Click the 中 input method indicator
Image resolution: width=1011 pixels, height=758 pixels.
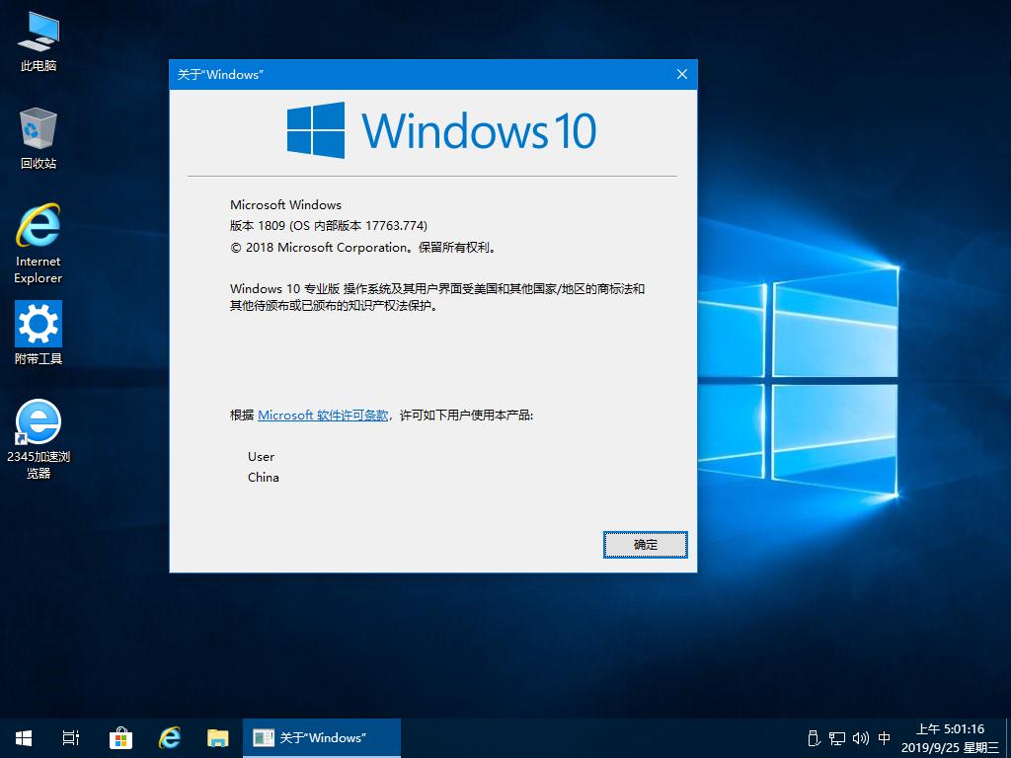[885, 738]
